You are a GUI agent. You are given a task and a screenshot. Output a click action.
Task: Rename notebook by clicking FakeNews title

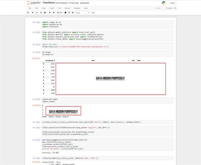pos(49,3)
